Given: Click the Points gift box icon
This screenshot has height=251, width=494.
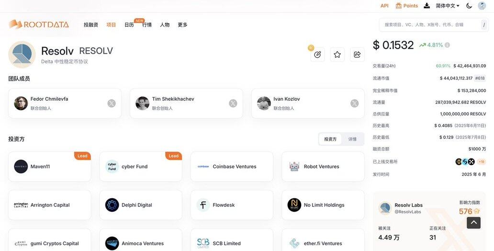Looking at the screenshot, I should pos(399,6).
